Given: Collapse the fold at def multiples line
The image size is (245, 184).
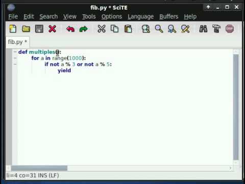Looking at the screenshot, I should click(x=15, y=52).
